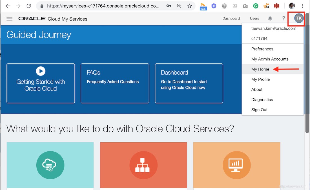The image size is (310, 190).
Task: Click the Guided Journey heading
Action: [39, 35]
